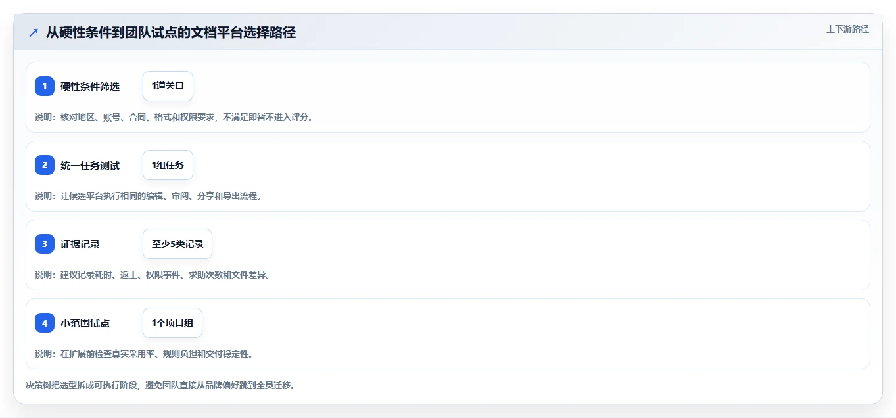Viewport: 896px width, 418px height.
Task: Click the 硬性条件筛选 step title
Action: point(90,86)
